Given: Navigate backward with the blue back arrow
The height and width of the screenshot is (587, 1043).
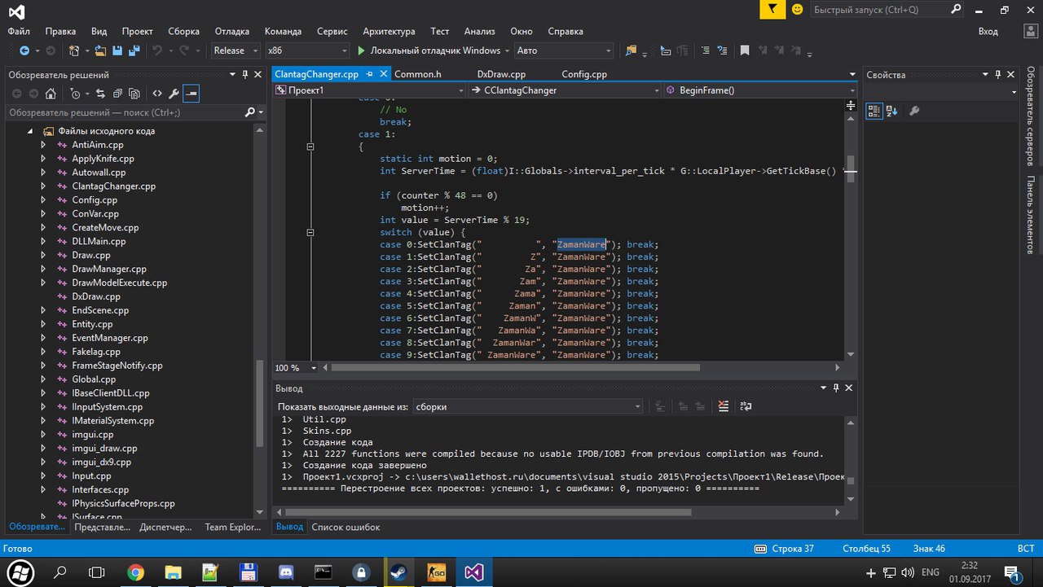Looking at the screenshot, I should click(x=24, y=50).
